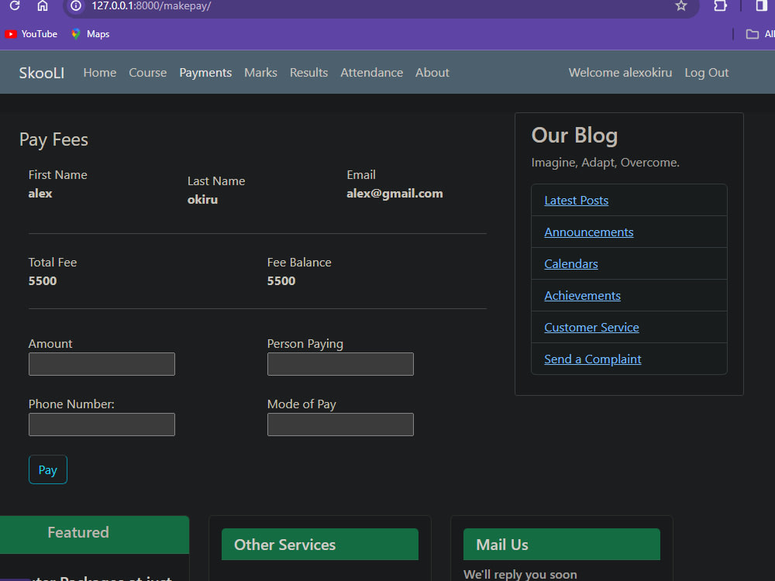This screenshot has height=581, width=775.
Task: Open the About nav item
Action: 432,73
